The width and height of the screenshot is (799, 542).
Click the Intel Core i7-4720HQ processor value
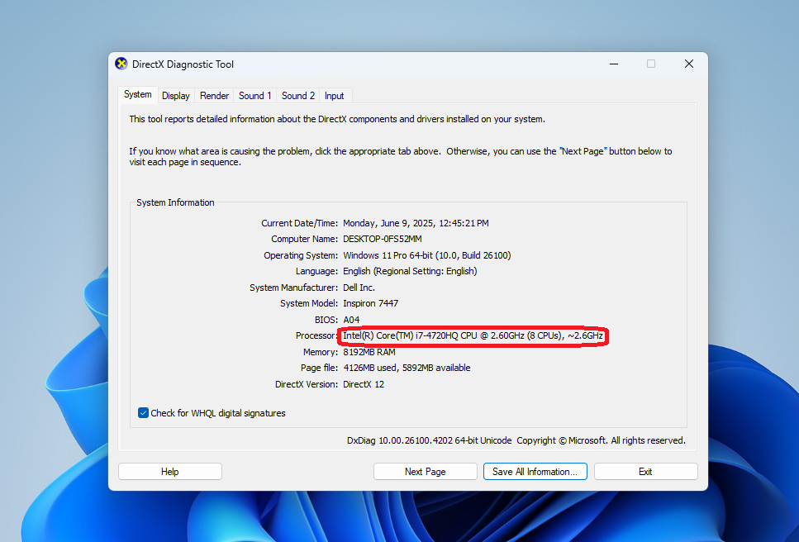pyautogui.click(x=473, y=335)
